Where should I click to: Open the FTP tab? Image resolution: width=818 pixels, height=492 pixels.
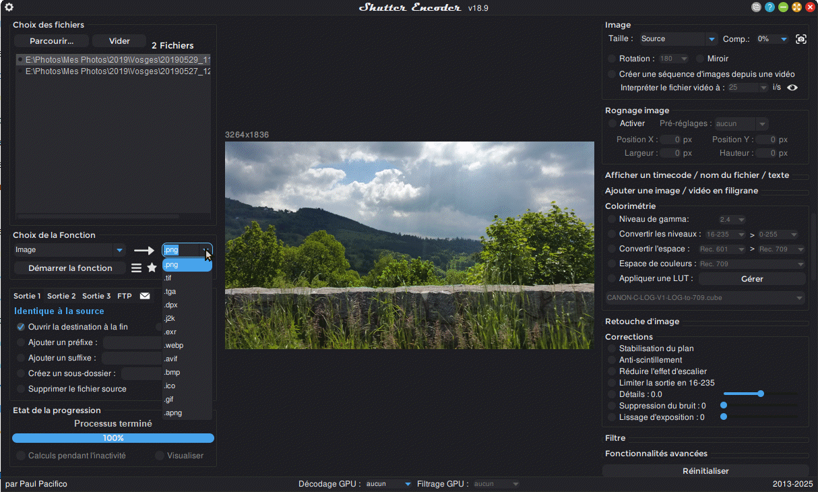point(124,295)
